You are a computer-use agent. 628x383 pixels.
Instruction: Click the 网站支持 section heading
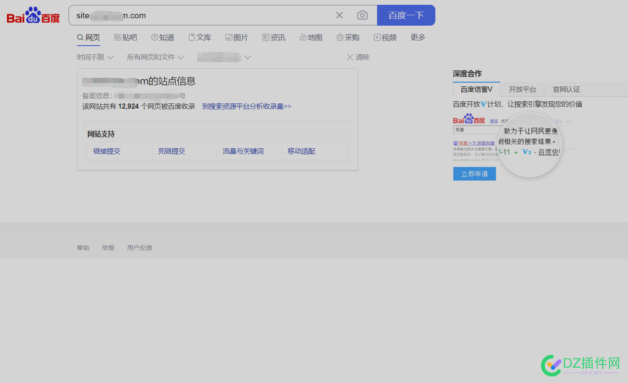pos(101,134)
